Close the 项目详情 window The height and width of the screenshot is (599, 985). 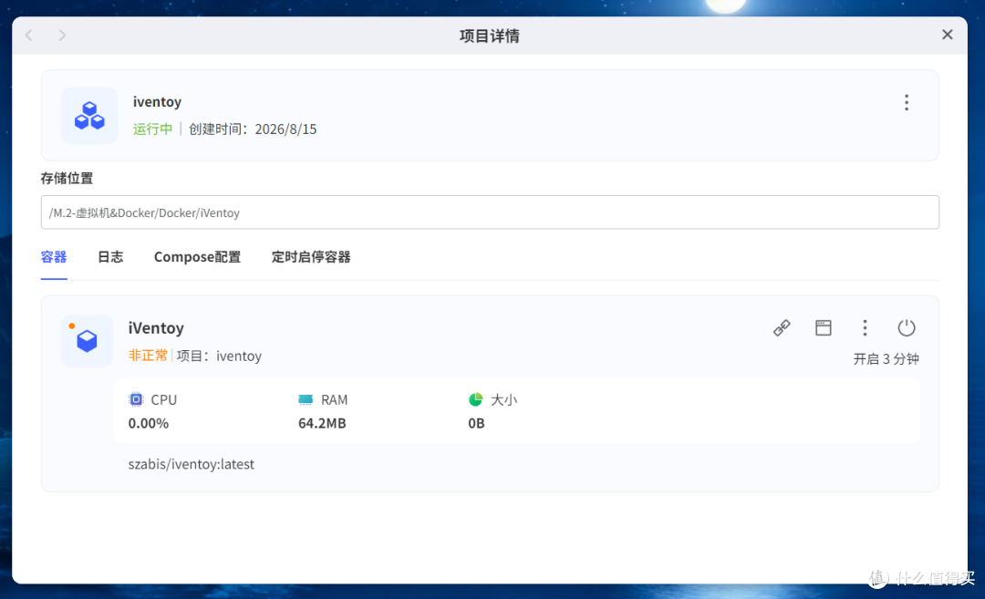[948, 35]
